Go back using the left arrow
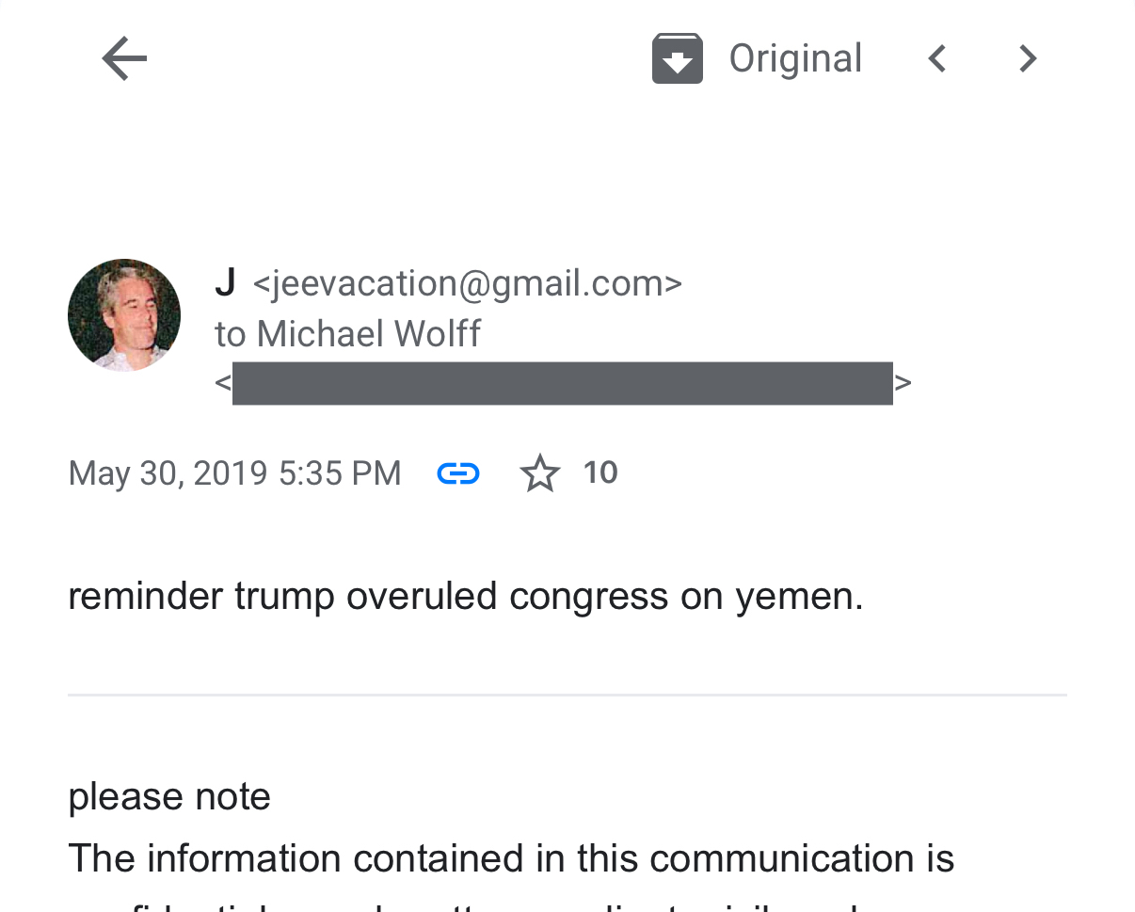 coord(124,59)
